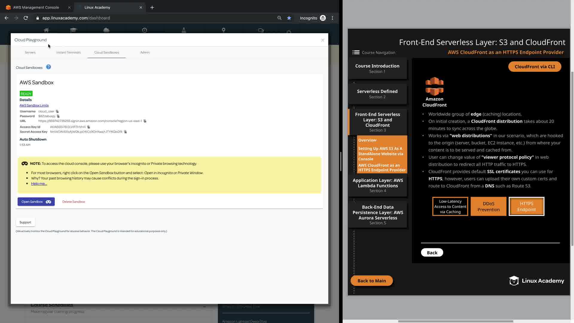This screenshot has height=323, width=574.
Task: Click the Open Sandbox button
Action: 36,202
